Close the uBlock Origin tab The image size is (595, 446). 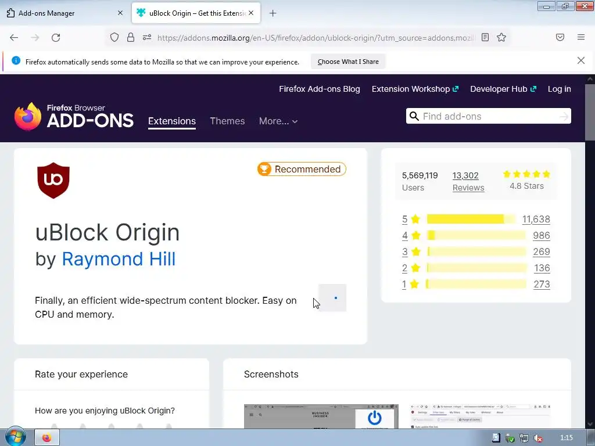point(251,13)
